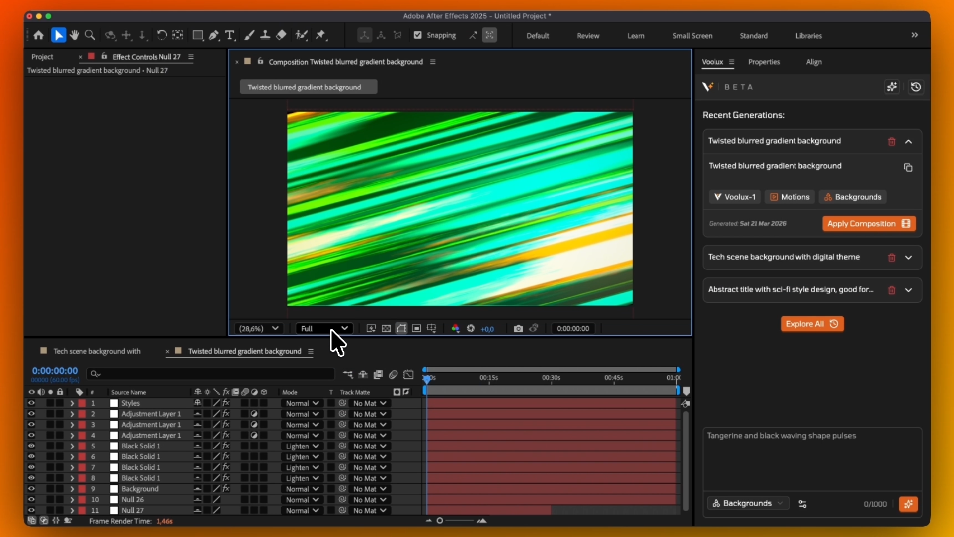Select the Hand tool

(75, 35)
